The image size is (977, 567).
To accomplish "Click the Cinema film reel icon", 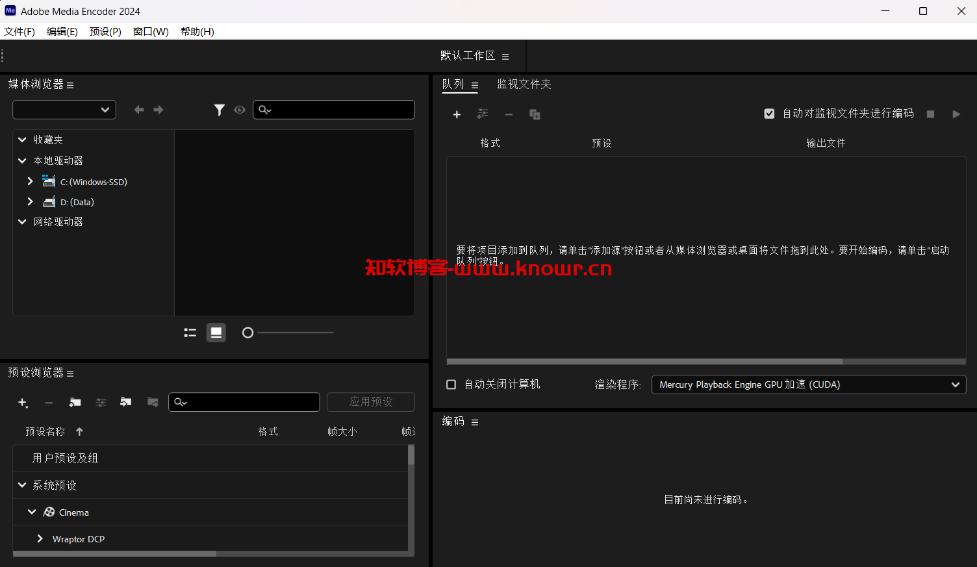I will (49, 512).
